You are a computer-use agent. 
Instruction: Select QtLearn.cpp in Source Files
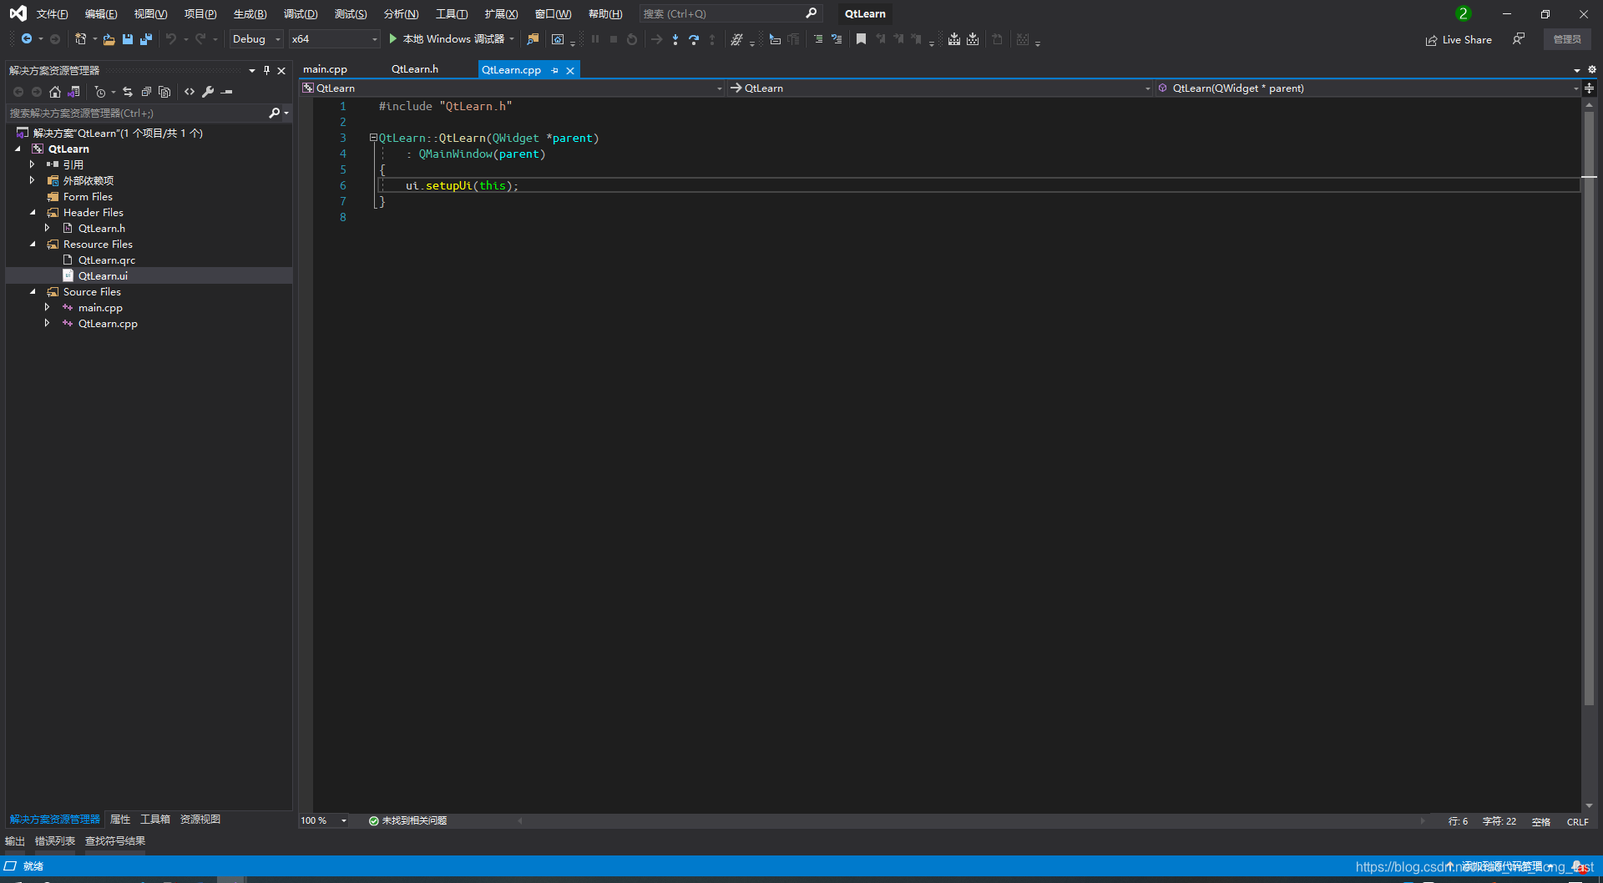108,323
